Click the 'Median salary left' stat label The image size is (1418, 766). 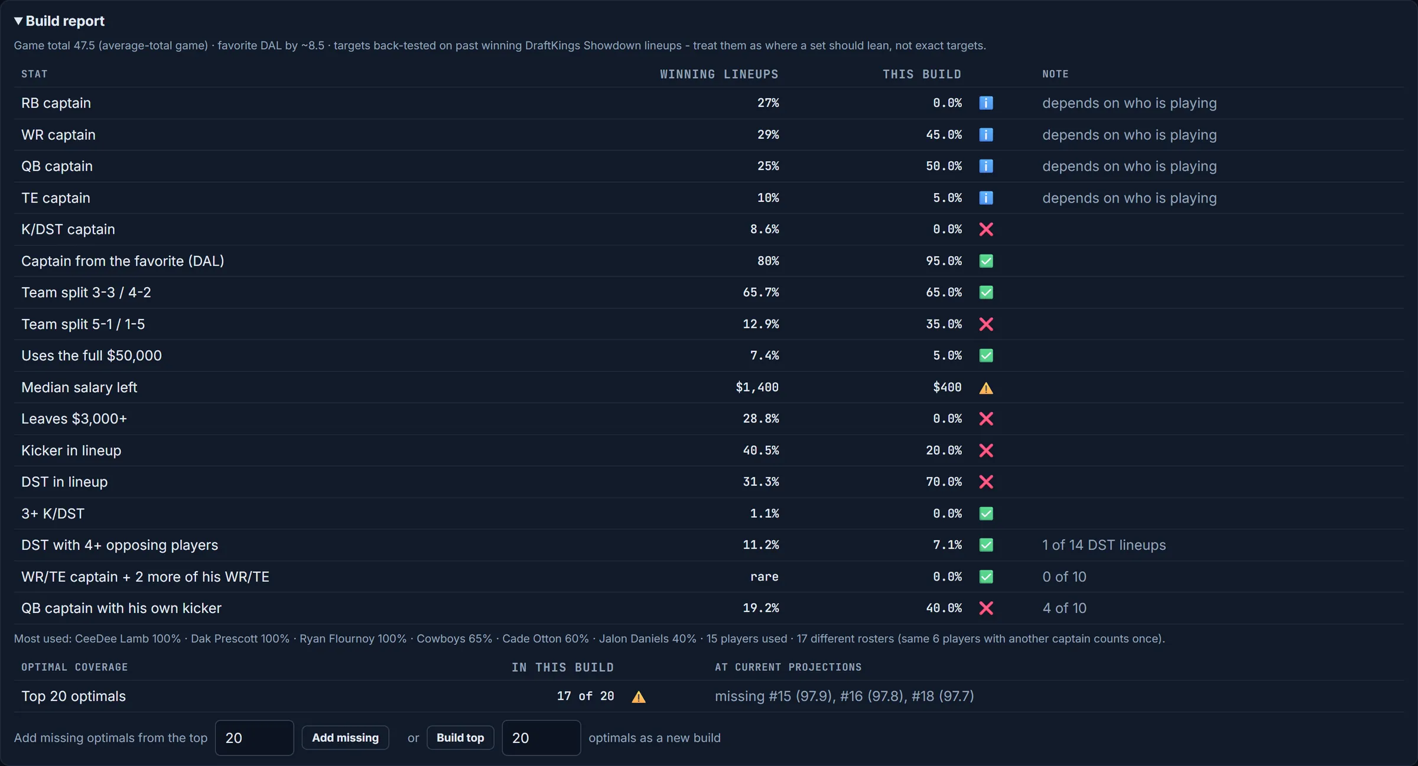[x=79, y=387]
